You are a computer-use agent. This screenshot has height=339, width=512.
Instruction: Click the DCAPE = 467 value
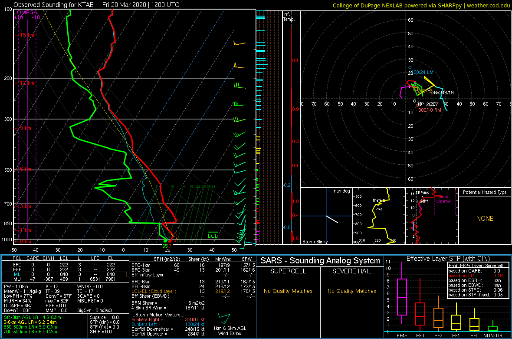18,306
